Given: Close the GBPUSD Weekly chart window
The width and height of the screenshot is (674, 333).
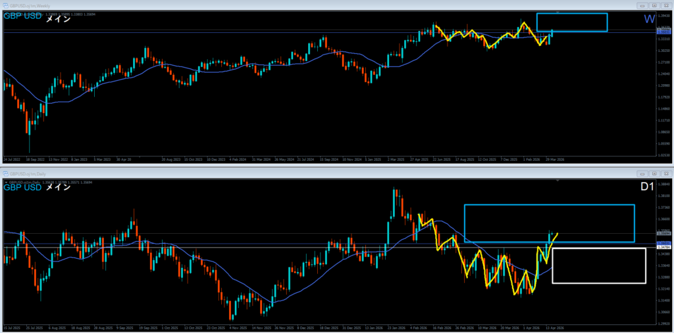Looking at the screenshot, I should click(x=666, y=5).
